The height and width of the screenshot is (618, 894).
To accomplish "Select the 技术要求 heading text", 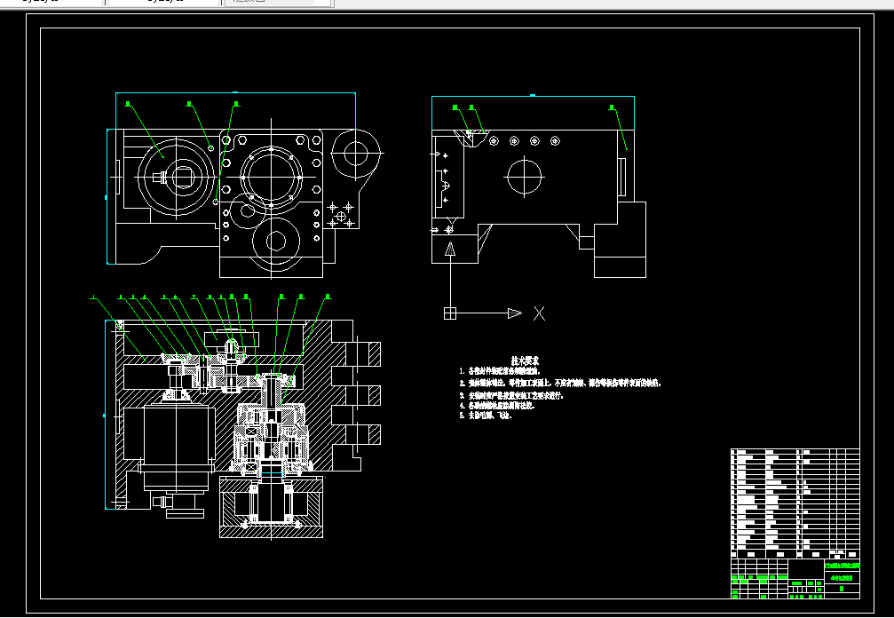I will [525, 360].
